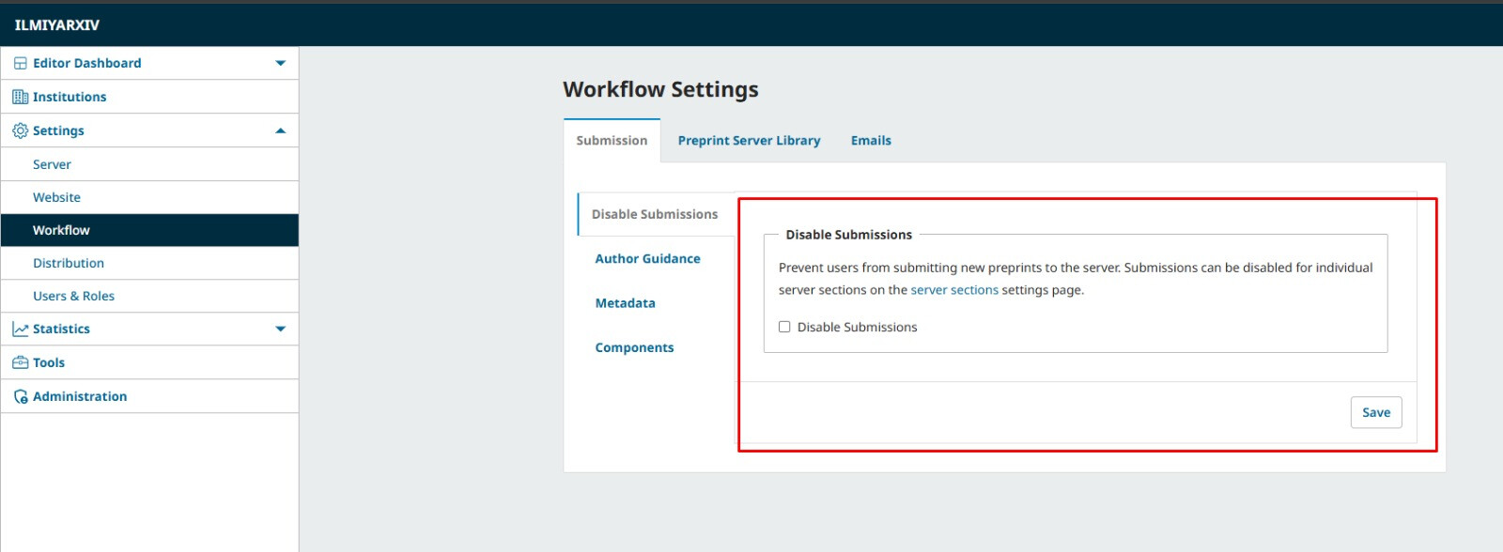Click the ILMIYARXIV site title
The image size is (1503, 552).
tap(56, 25)
